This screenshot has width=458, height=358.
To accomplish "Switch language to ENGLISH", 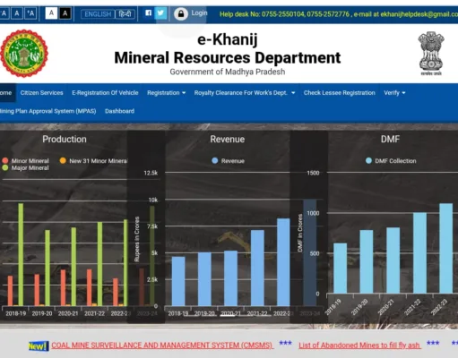I will [98, 14].
